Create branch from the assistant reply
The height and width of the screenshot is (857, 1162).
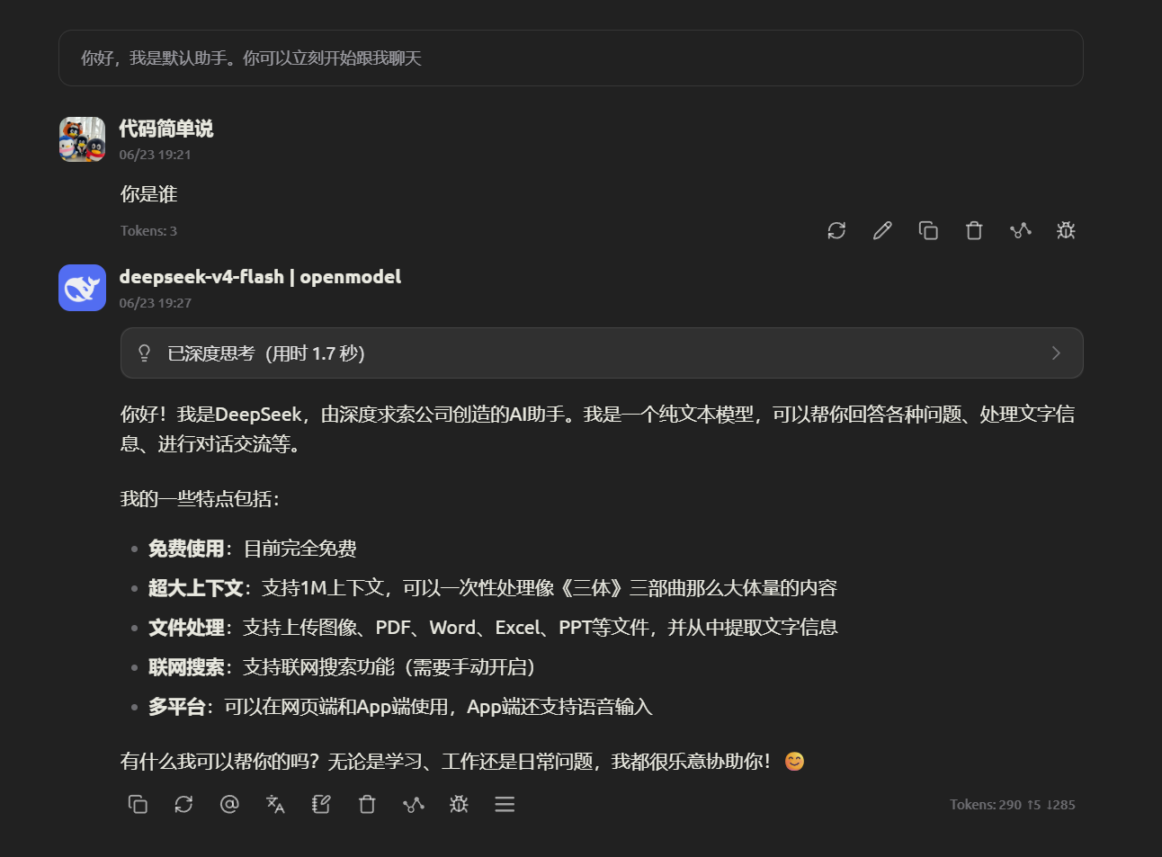click(413, 804)
